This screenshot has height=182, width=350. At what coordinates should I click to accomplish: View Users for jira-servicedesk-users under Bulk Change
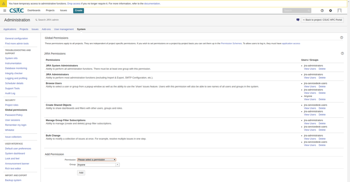coord(310,145)
